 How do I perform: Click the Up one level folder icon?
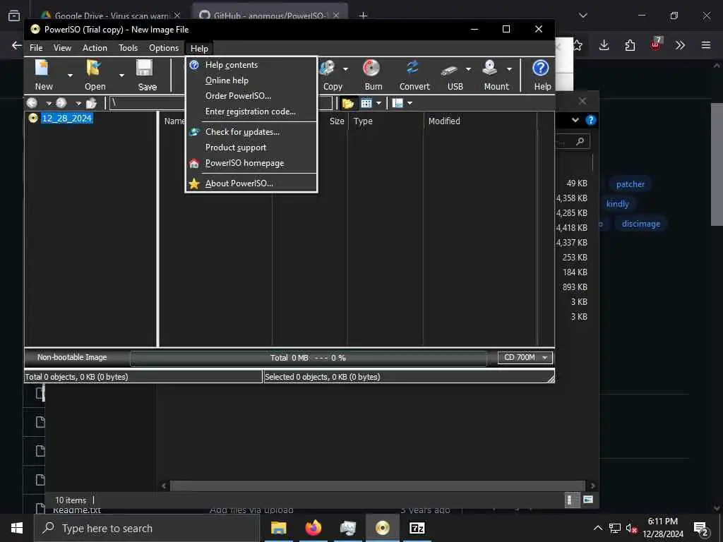pyautogui.click(x=91, y=103)
